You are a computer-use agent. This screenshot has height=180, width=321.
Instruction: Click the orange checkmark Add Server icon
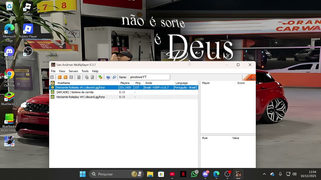click(60, 77)
